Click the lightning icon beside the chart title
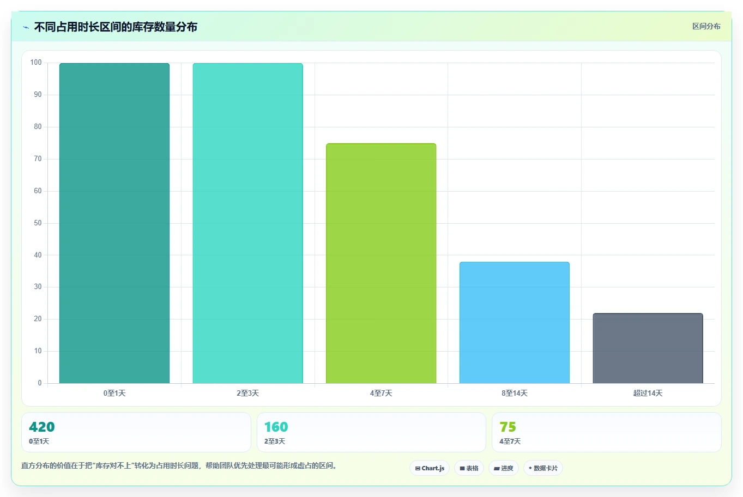The image size is (743, 497). (26, 27)
